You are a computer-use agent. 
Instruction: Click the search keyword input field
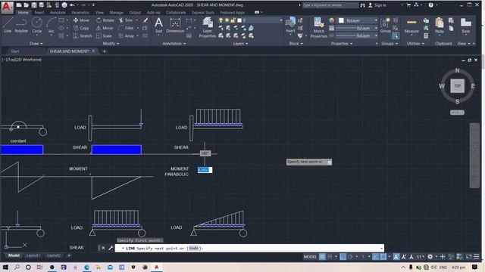(x=330, y=5)
